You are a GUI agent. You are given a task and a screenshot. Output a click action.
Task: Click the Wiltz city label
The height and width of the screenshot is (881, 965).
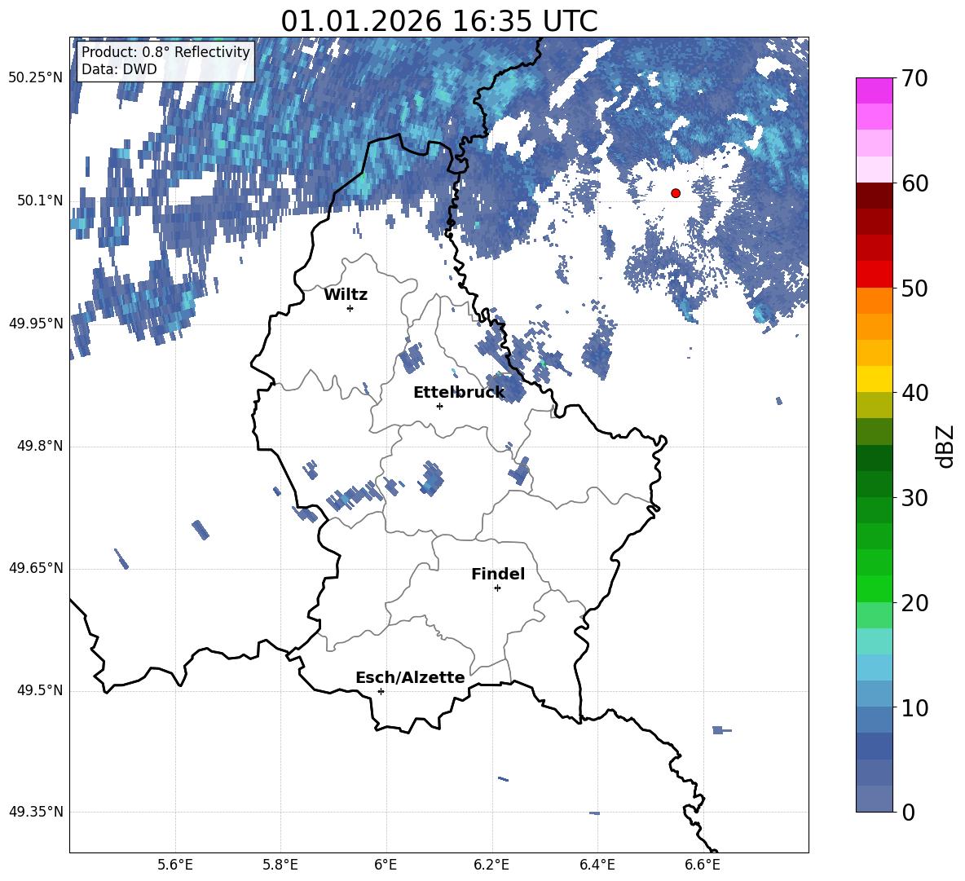[346, 295]
